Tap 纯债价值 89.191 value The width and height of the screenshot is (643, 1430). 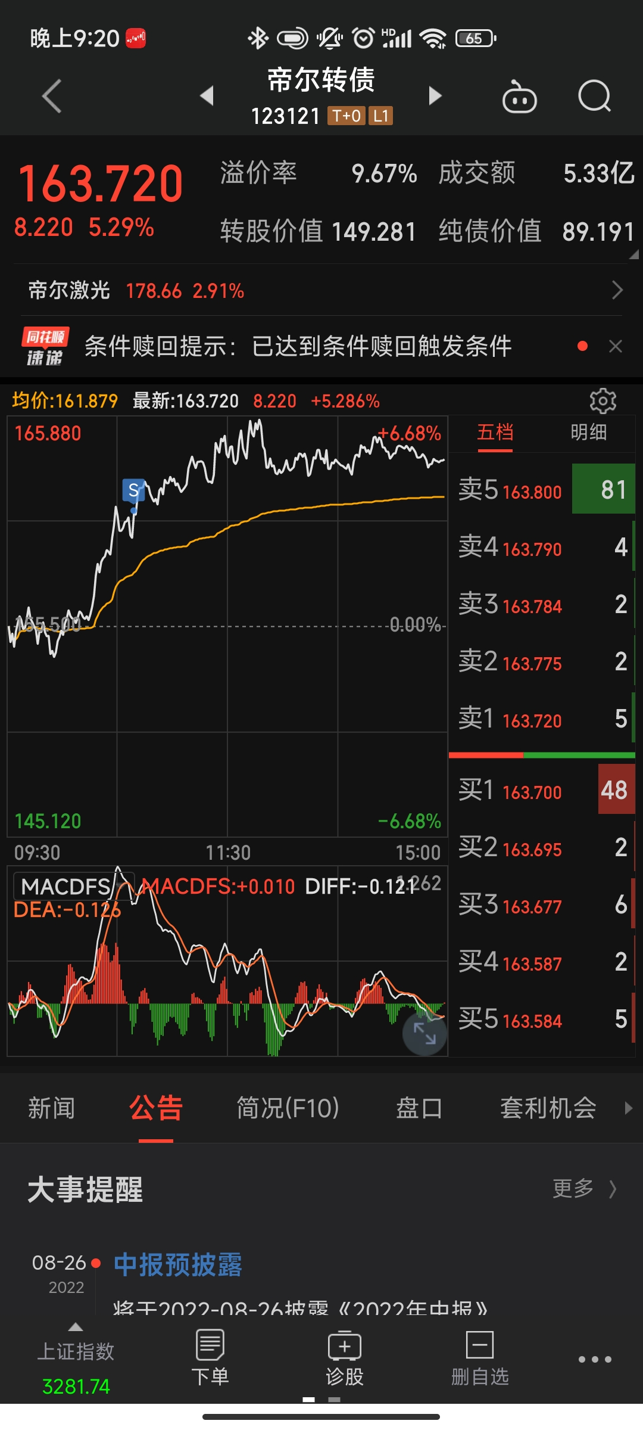pos(599,232)
